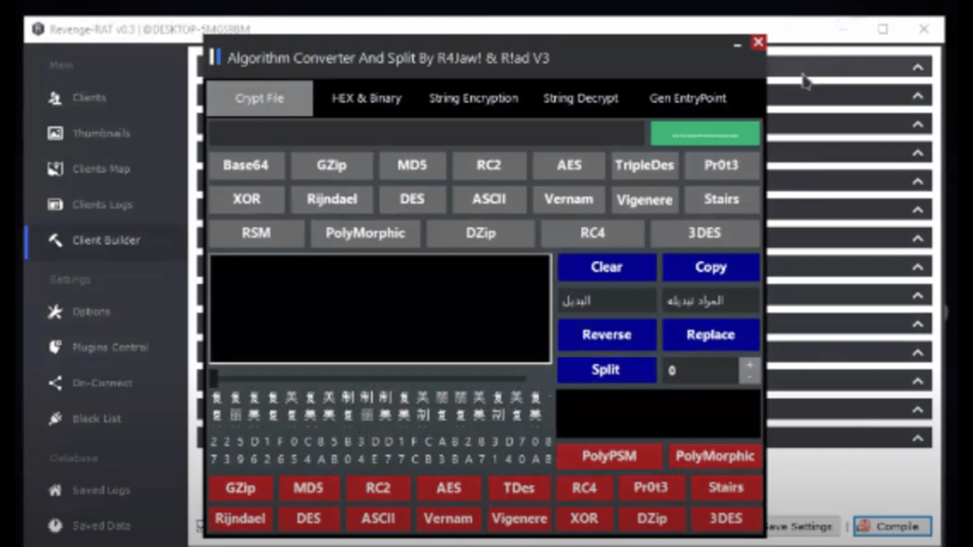Click the Clients Map icon
This screenshot has width=973, height=547.
[55, 169]
